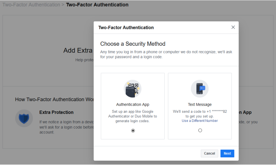Close the Two-Factor Authentication dialog

(x=233, y=27)
